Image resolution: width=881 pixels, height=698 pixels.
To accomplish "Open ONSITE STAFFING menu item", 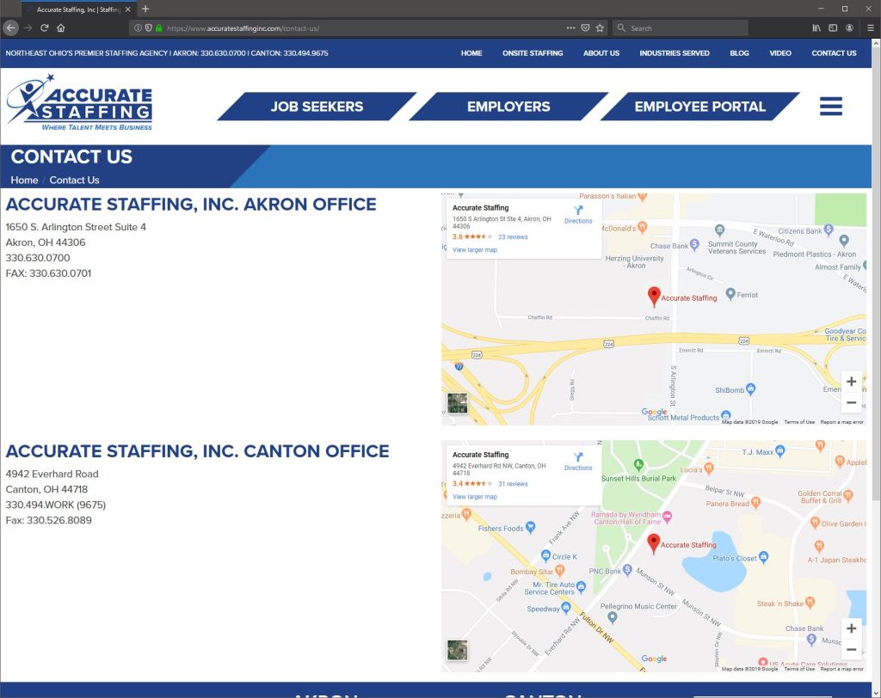I will (533, 53).
